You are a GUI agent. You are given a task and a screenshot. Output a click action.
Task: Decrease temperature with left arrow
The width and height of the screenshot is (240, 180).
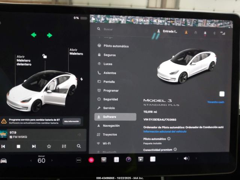tap(31, 160)
